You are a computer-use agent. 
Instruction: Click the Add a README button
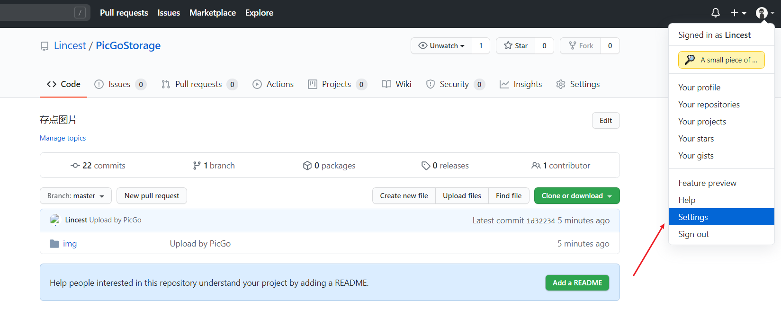[x=577, y=283]
